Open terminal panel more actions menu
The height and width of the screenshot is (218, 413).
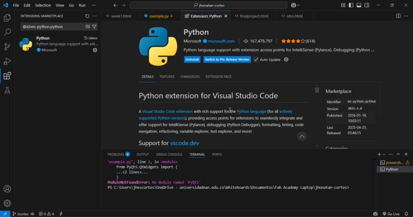click(x=391, y=154)
